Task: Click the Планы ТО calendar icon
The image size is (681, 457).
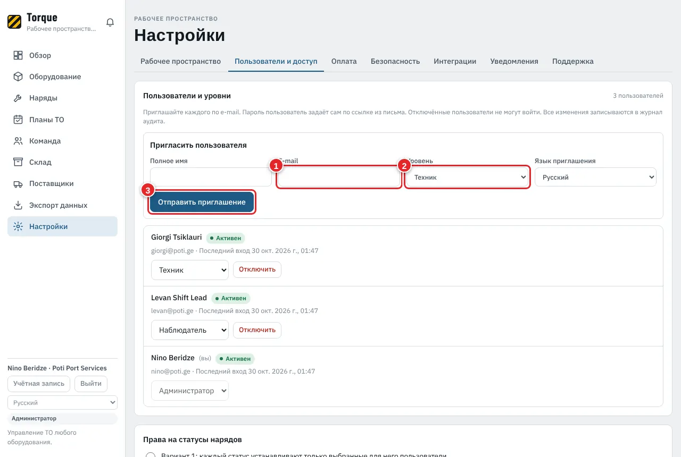Action: coord(18,120)
